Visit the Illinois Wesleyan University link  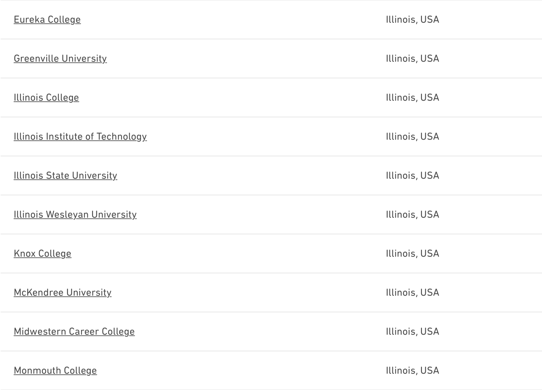(x=75, y=214)
